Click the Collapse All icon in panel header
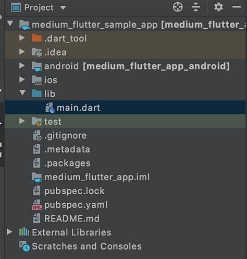 point(196,7)
